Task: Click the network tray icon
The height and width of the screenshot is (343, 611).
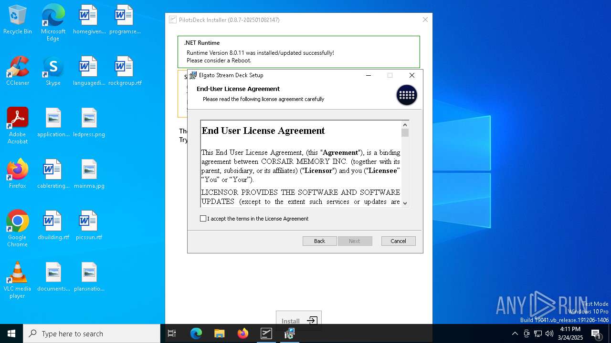Action: tap(538, 333)
